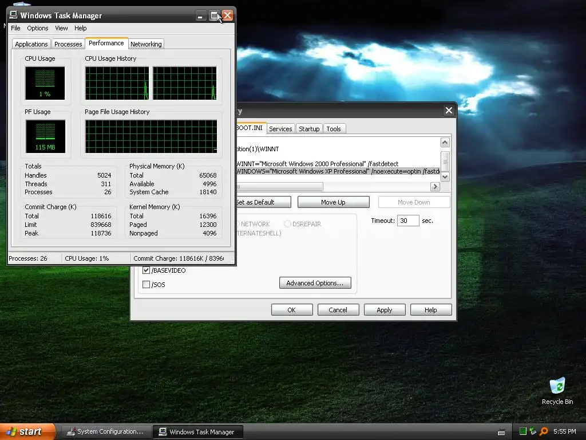The width and height of the screenshot is (586, 440).
Task: Click the left CPU Usage History graph
Action: coord(117,83)
